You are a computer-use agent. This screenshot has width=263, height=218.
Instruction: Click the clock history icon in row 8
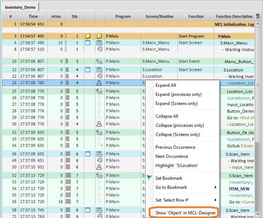pyautogui.click(x=99, y=49)
